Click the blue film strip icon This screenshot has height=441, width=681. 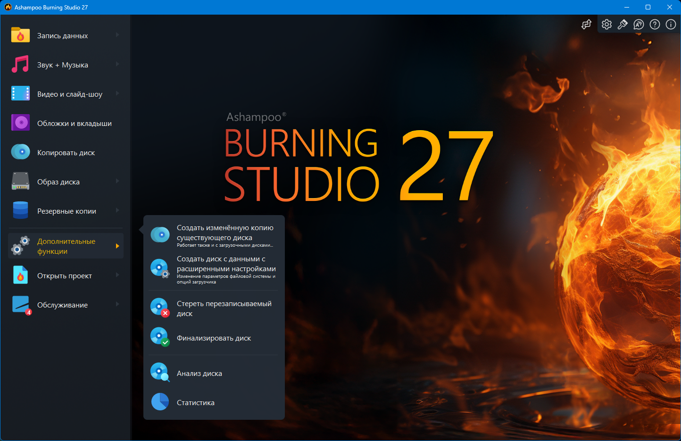coord(20,94)
